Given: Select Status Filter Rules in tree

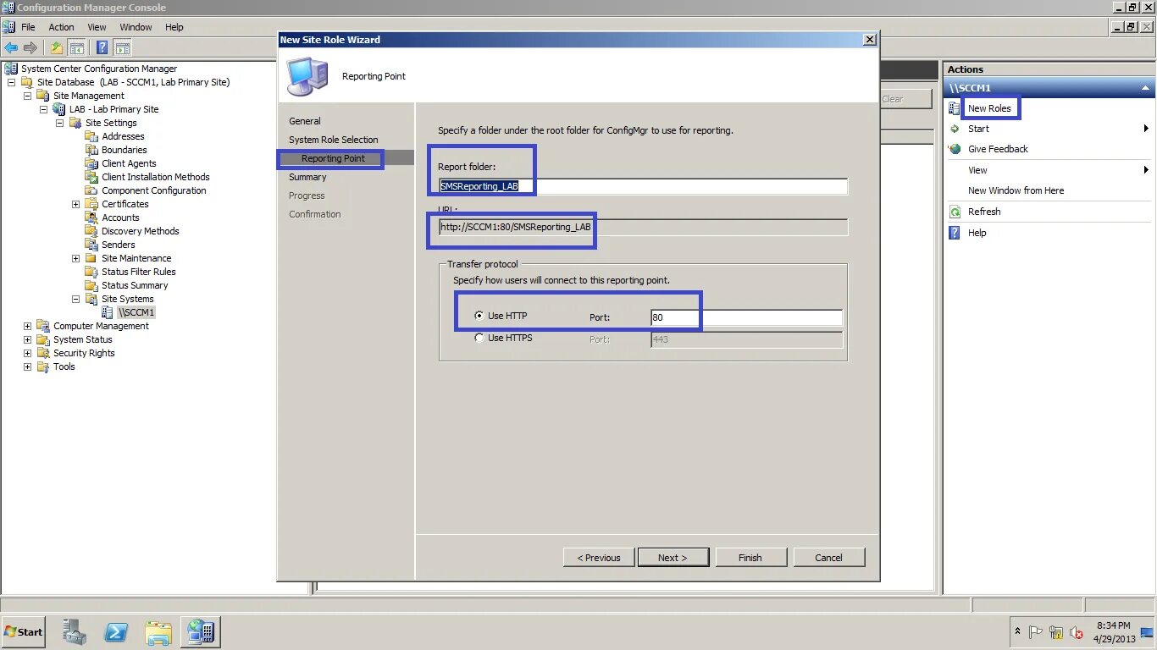Looking at the screenshot, I should point(139,272).
